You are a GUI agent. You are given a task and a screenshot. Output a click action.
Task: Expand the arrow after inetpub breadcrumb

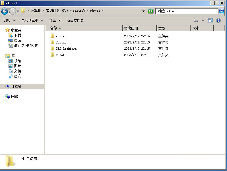click(87, 11)
